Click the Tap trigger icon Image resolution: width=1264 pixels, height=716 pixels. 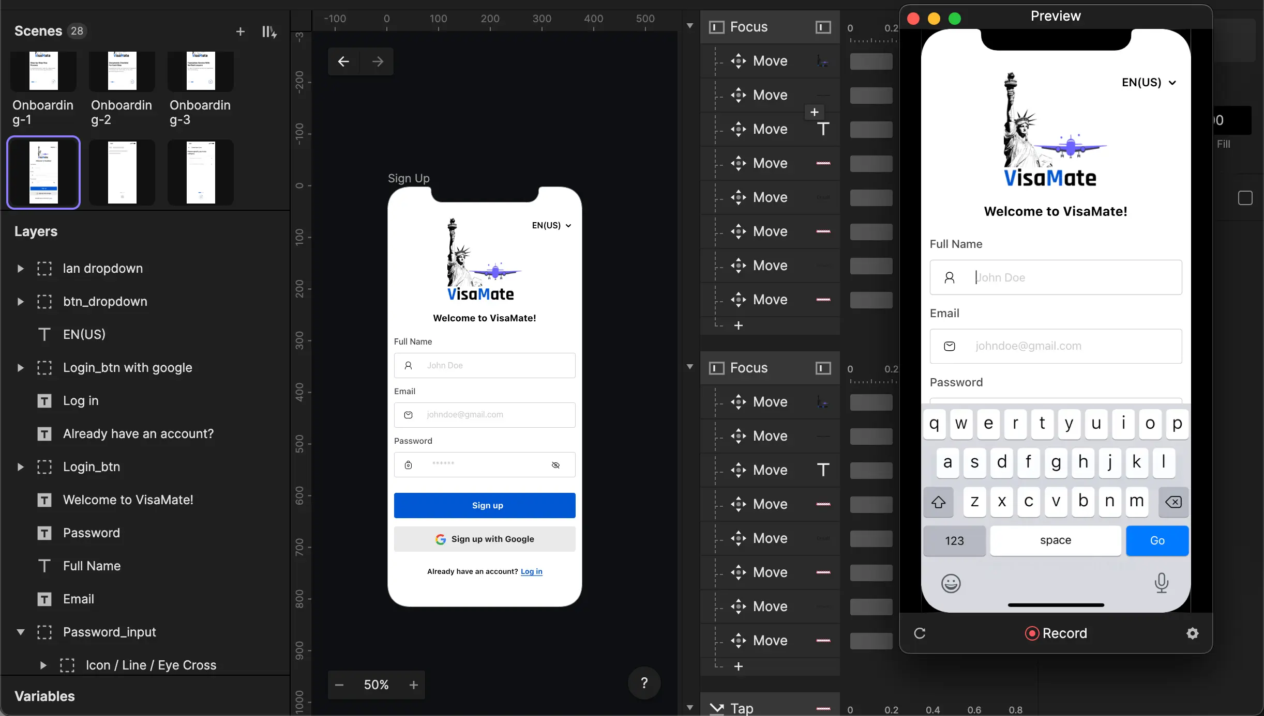716,708
